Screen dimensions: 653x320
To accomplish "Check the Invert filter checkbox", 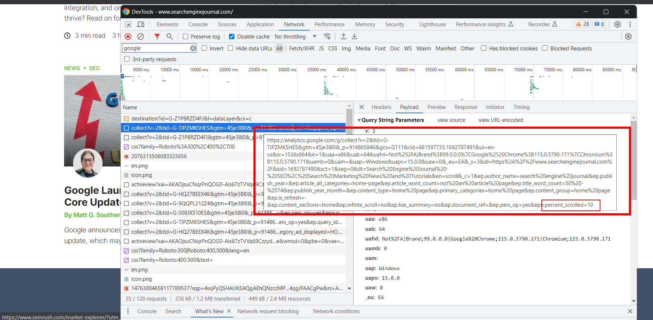I will pos(204,48).
